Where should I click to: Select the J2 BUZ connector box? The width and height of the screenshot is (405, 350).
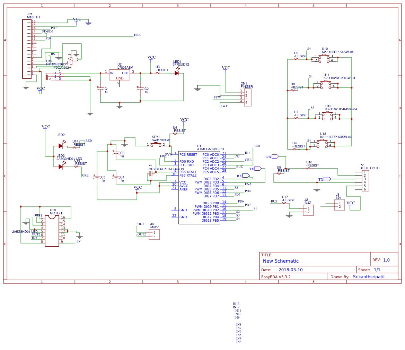point(308,210)
